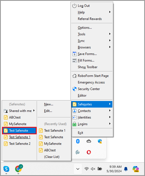This screenshot has height=176, width=145.
Task: Click the Safenotes yellow note icon in main menu
Action: click(74, 104)
